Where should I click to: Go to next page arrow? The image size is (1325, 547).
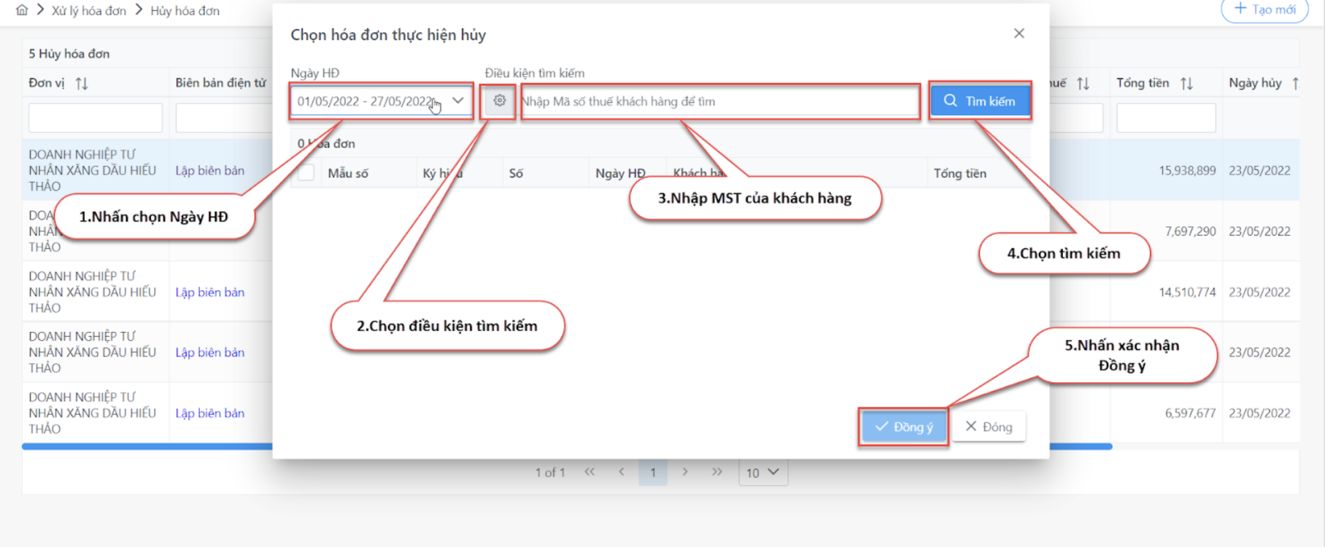(x=685, y=472)
